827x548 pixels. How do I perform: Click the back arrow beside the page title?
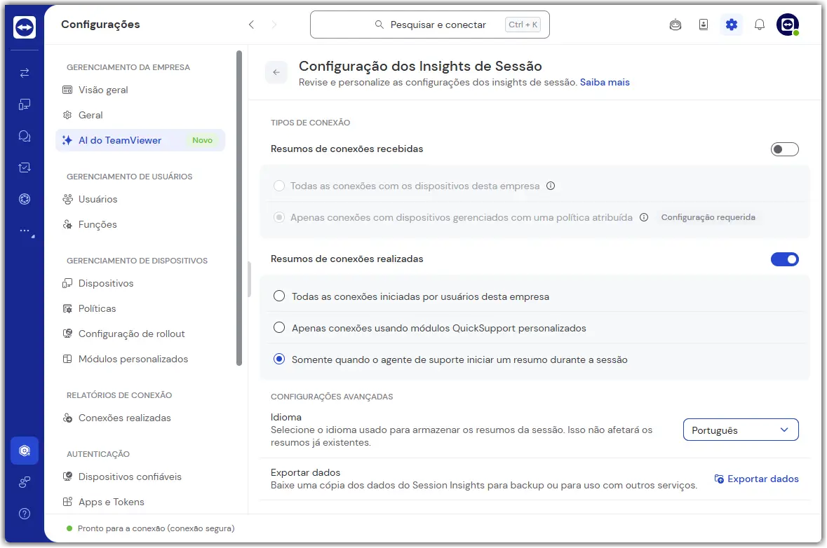(276, 72)
